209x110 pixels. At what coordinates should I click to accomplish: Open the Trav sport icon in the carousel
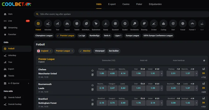point(57,24)
